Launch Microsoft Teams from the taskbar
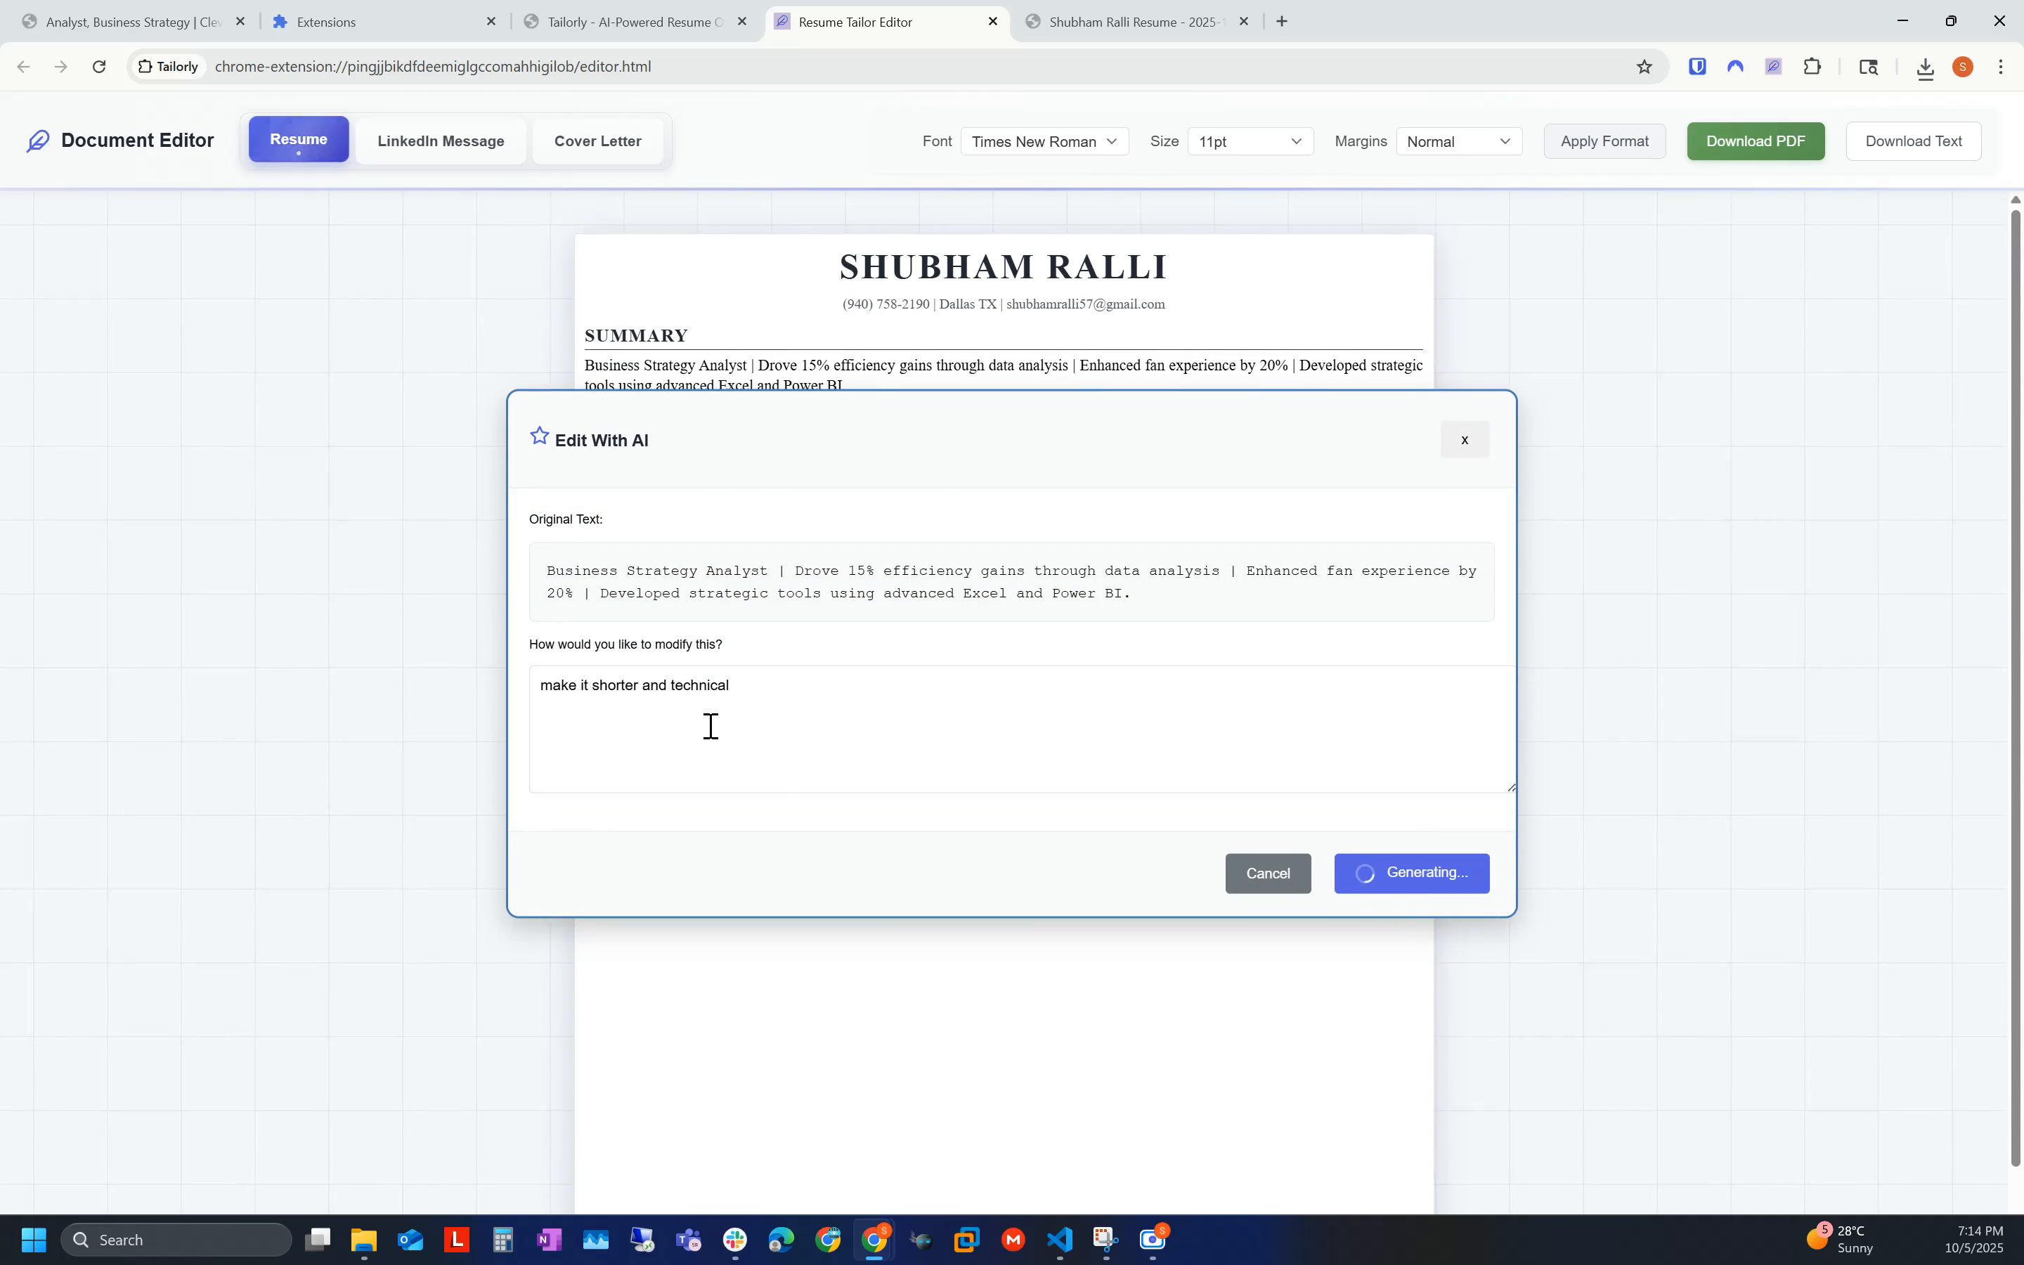The image size is (2024, 1265). 688,1239
